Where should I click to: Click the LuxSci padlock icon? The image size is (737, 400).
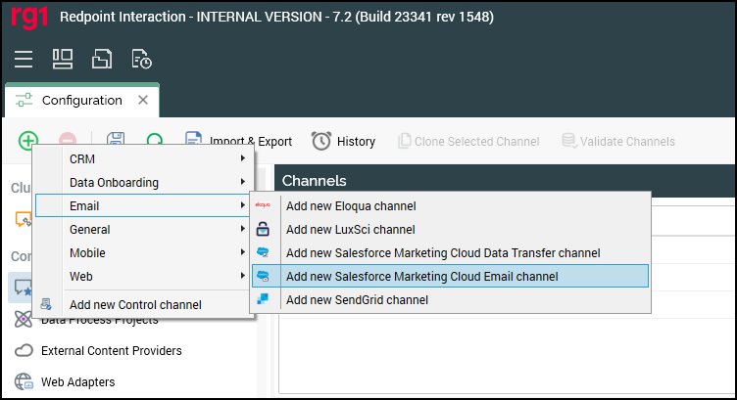263,230
